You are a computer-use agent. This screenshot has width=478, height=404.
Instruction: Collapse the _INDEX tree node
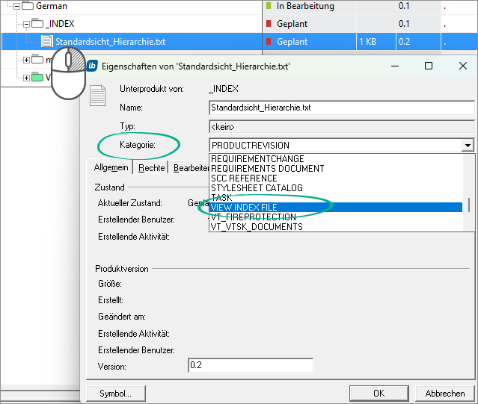[26, 24]
